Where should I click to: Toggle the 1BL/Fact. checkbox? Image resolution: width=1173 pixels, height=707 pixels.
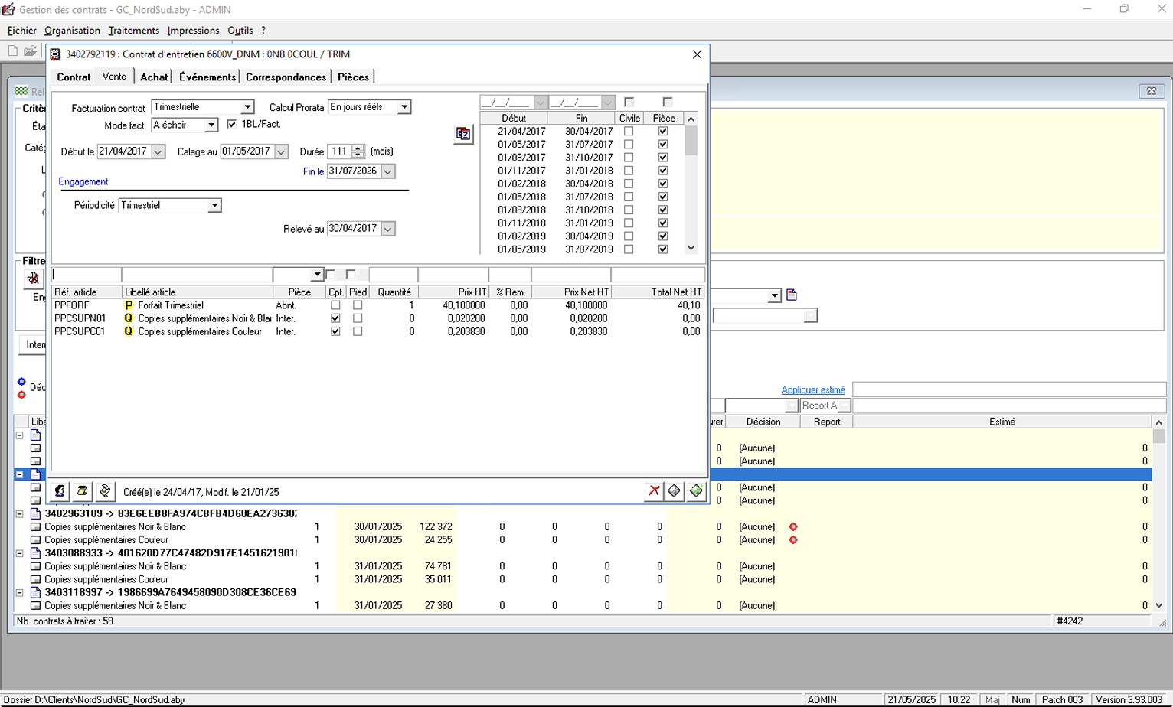point(232,125)
